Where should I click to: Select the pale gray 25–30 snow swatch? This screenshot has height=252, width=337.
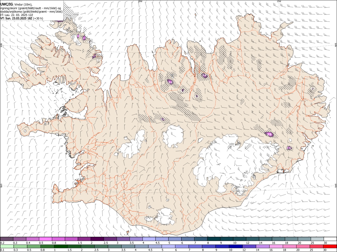317,239
